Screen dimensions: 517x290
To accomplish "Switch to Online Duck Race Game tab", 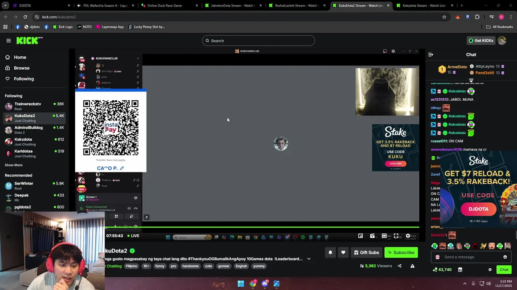I will pyautogui.click(x=170, y=6).
